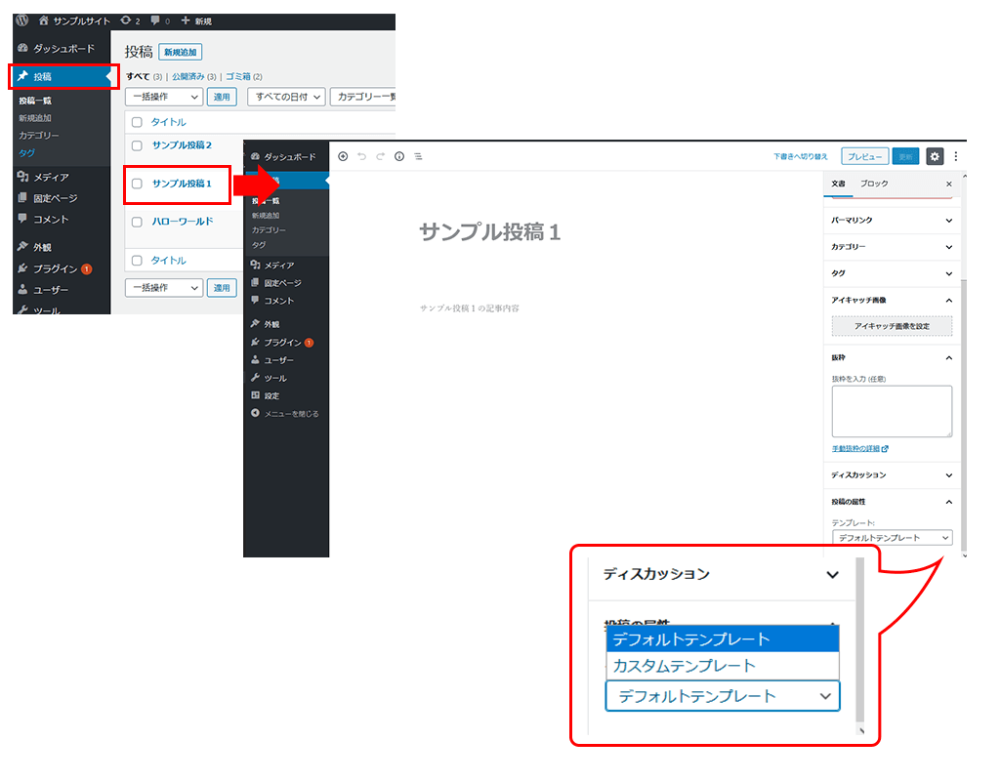Image resolution: width=1000 pixels, height=781 pixels.
Task: Open the block inserter plus icon
Action: (x=343, y=156)
